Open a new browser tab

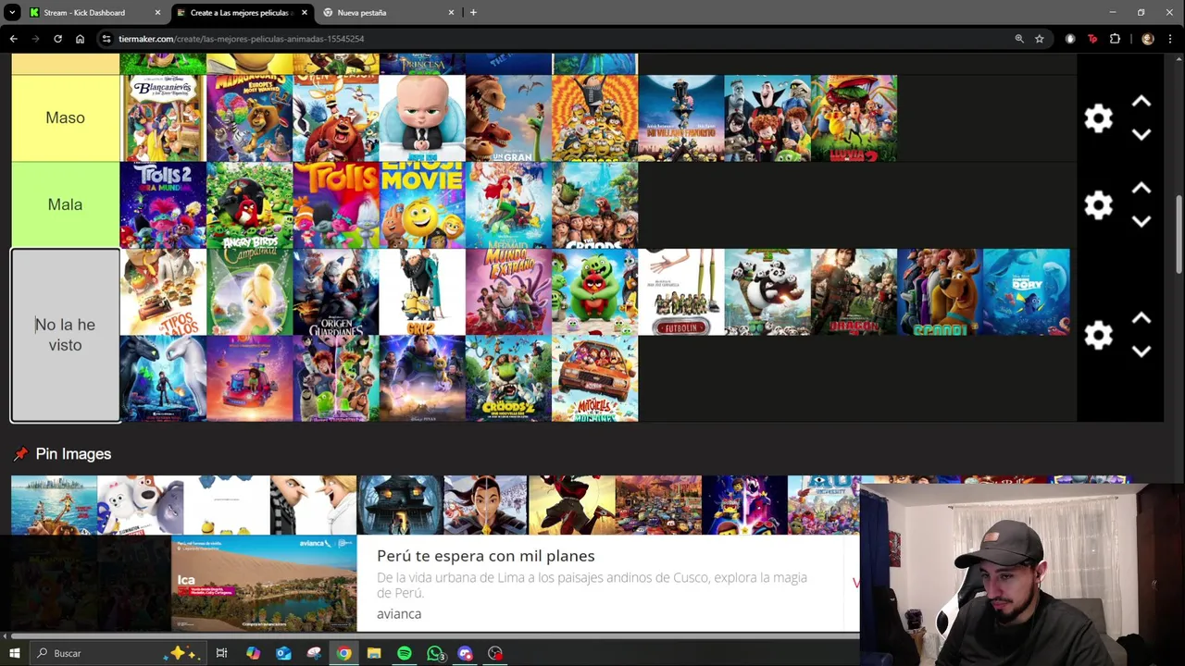click(x=473, y=13)
